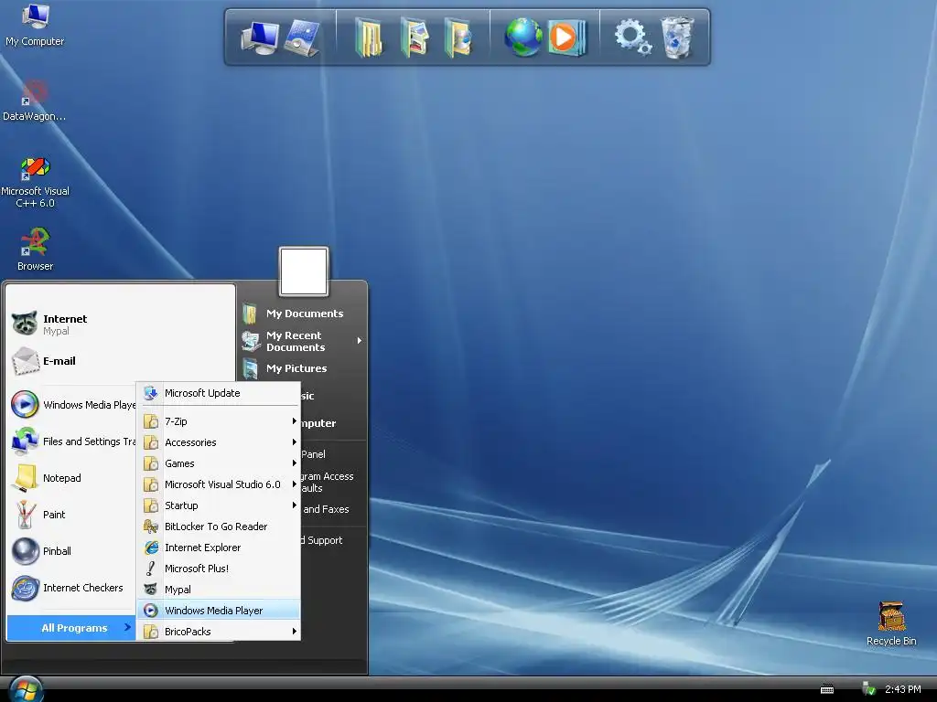The image size is (937, 702).
Task: Click the taskbar clock showing 2:43 PM
Action: pyautogui.click(x=902, y=689)
